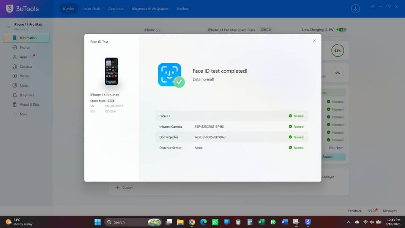Viewport: 405px width, 228px height.
Task: Click the muted volume tray icon
Action: pyautogui.click(x=372, y=222)
